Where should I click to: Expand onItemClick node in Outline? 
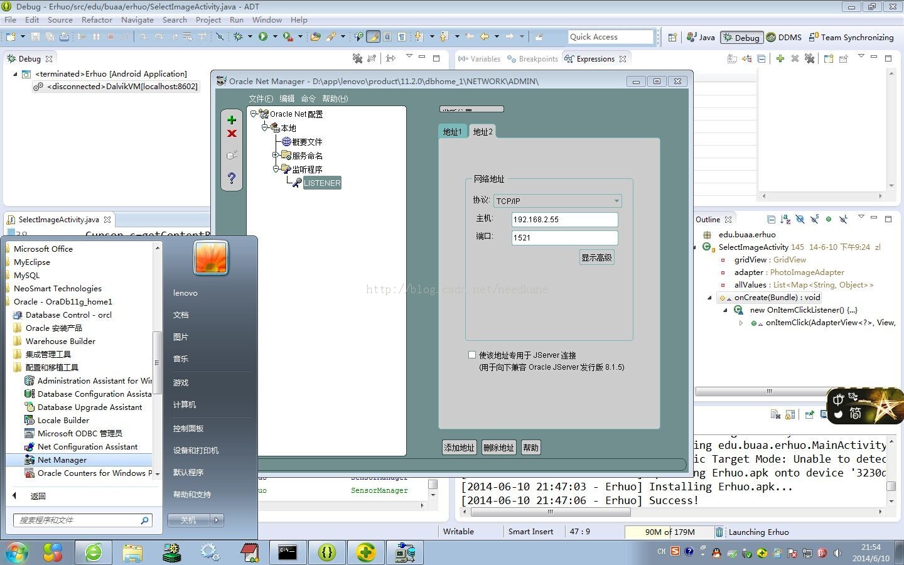741,323
